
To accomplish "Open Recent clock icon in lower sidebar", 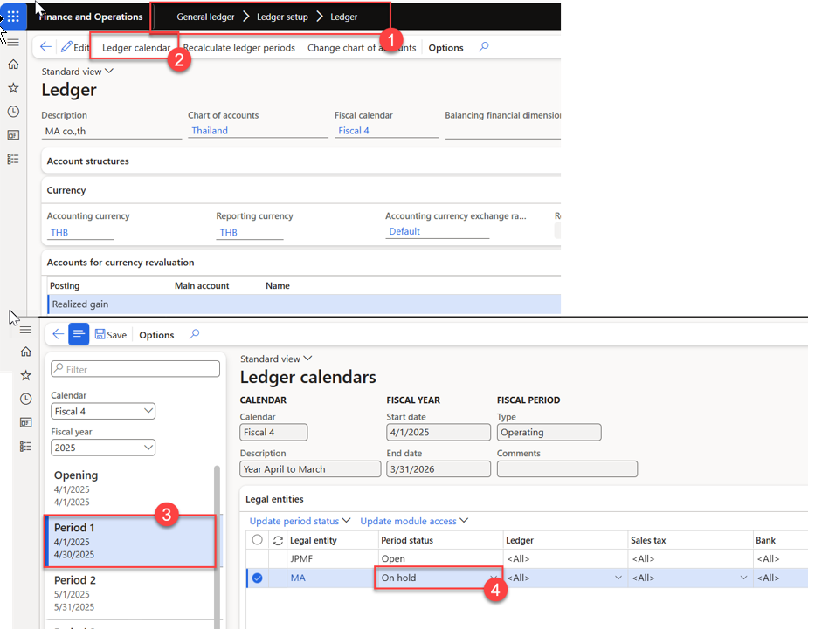I will tap(25, 399).
